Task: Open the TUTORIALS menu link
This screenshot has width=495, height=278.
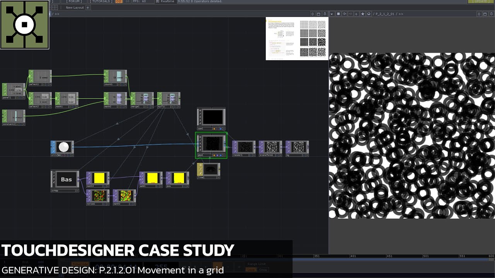Action: (101, 2)
